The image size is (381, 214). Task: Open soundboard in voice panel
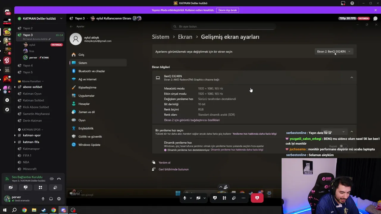tap(55, 188)
